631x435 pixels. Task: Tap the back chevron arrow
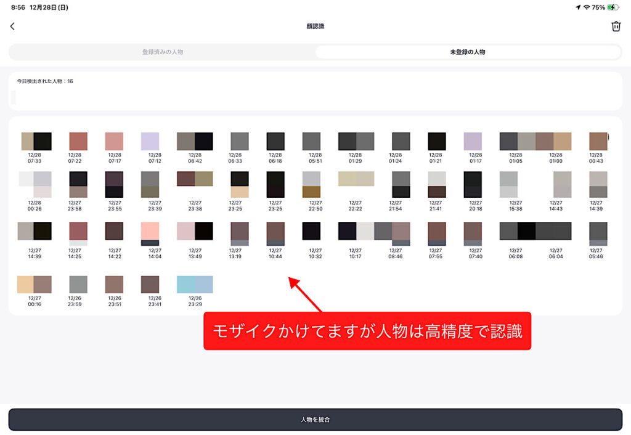[12, 26]
